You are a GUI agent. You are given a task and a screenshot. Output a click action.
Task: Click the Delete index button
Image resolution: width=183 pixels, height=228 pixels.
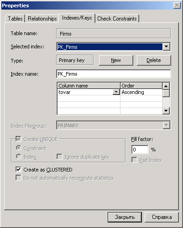[x=154, y=60]
